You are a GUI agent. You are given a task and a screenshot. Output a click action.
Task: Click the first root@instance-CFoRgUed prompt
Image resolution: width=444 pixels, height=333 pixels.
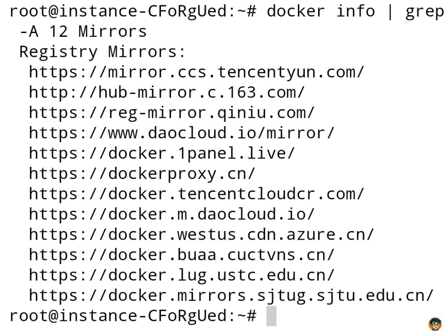(x=133, y=11)
